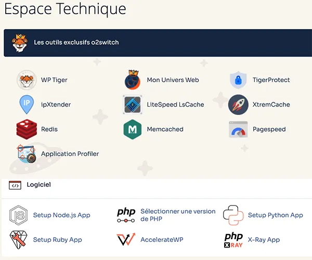This screenshot has width=312, height=260.
Task: Launch the Application Profiler link
Action: tap(70, 154)
